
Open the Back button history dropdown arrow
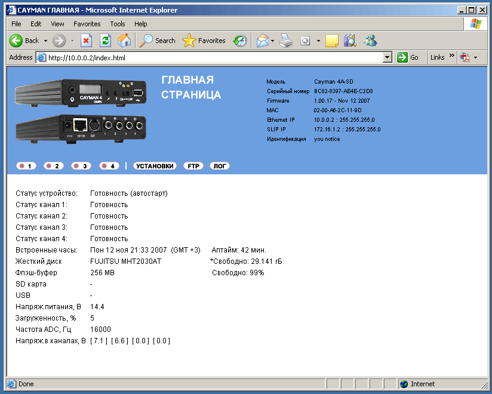point(45,41)
